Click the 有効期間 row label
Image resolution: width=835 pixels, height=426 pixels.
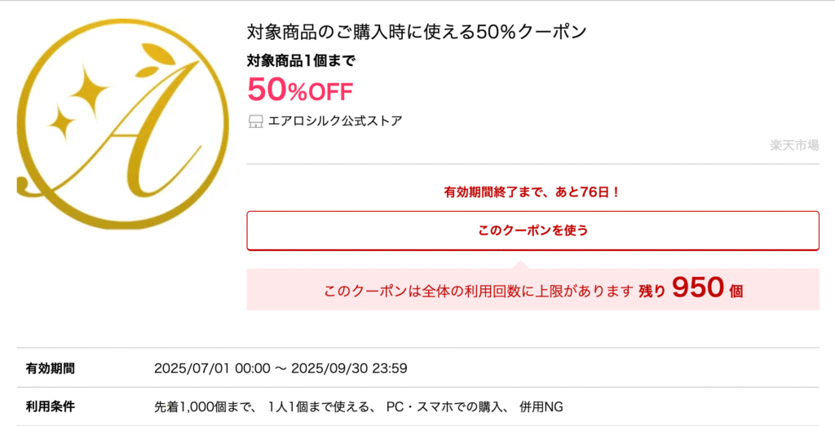tap(50, 368)
